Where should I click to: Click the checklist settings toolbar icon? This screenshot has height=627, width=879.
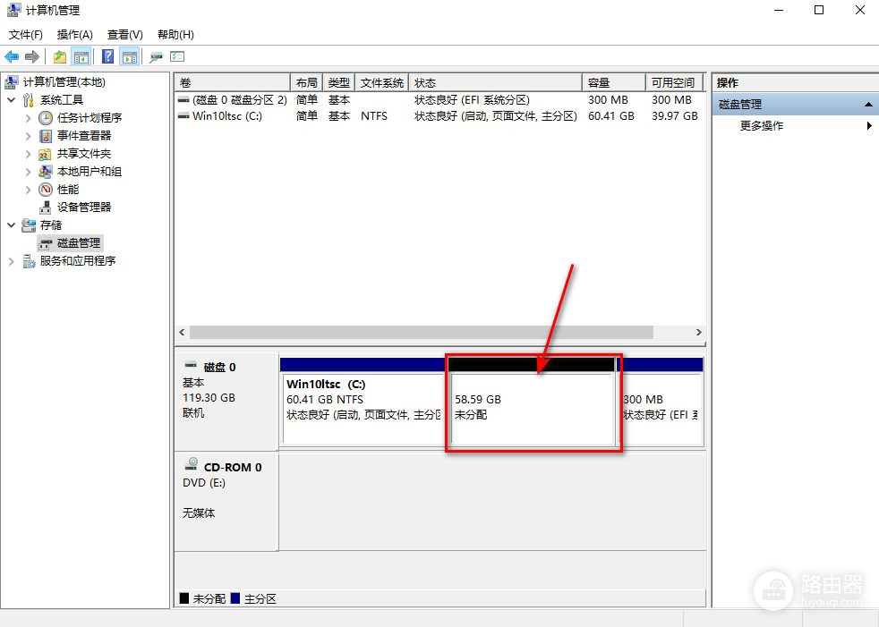177,56
